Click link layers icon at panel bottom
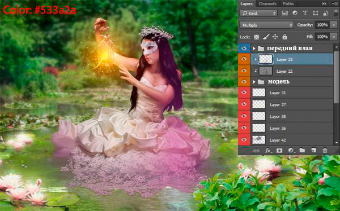Image resolution: width=340 pixels, height=211 pixels. point(256,151)
